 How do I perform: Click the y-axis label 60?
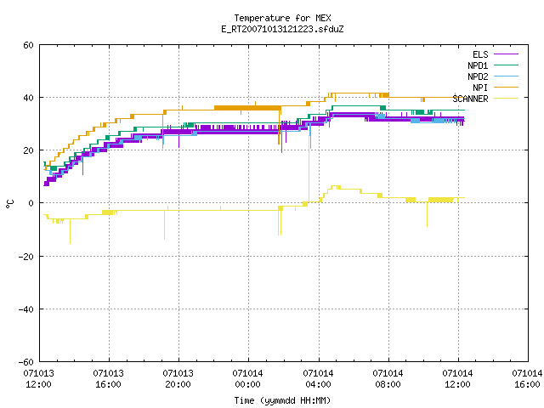click(x=28, y=45)
